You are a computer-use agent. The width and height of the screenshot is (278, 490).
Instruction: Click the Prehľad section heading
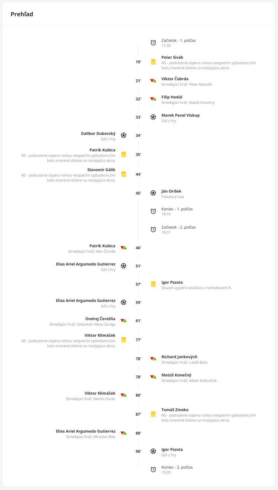pos(22,14)
